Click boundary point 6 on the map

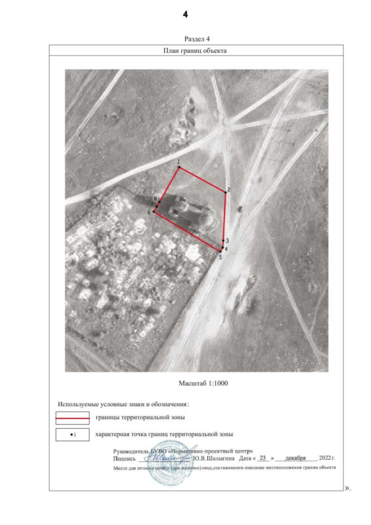click(154, 212)
